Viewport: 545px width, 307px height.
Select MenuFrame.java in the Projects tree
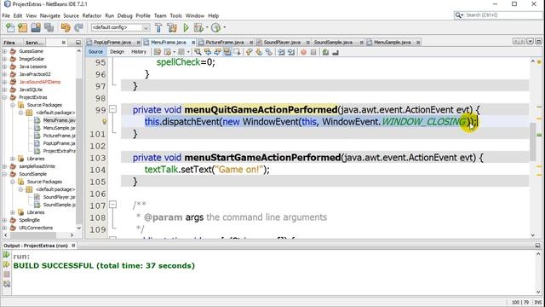tap(59, 120)
